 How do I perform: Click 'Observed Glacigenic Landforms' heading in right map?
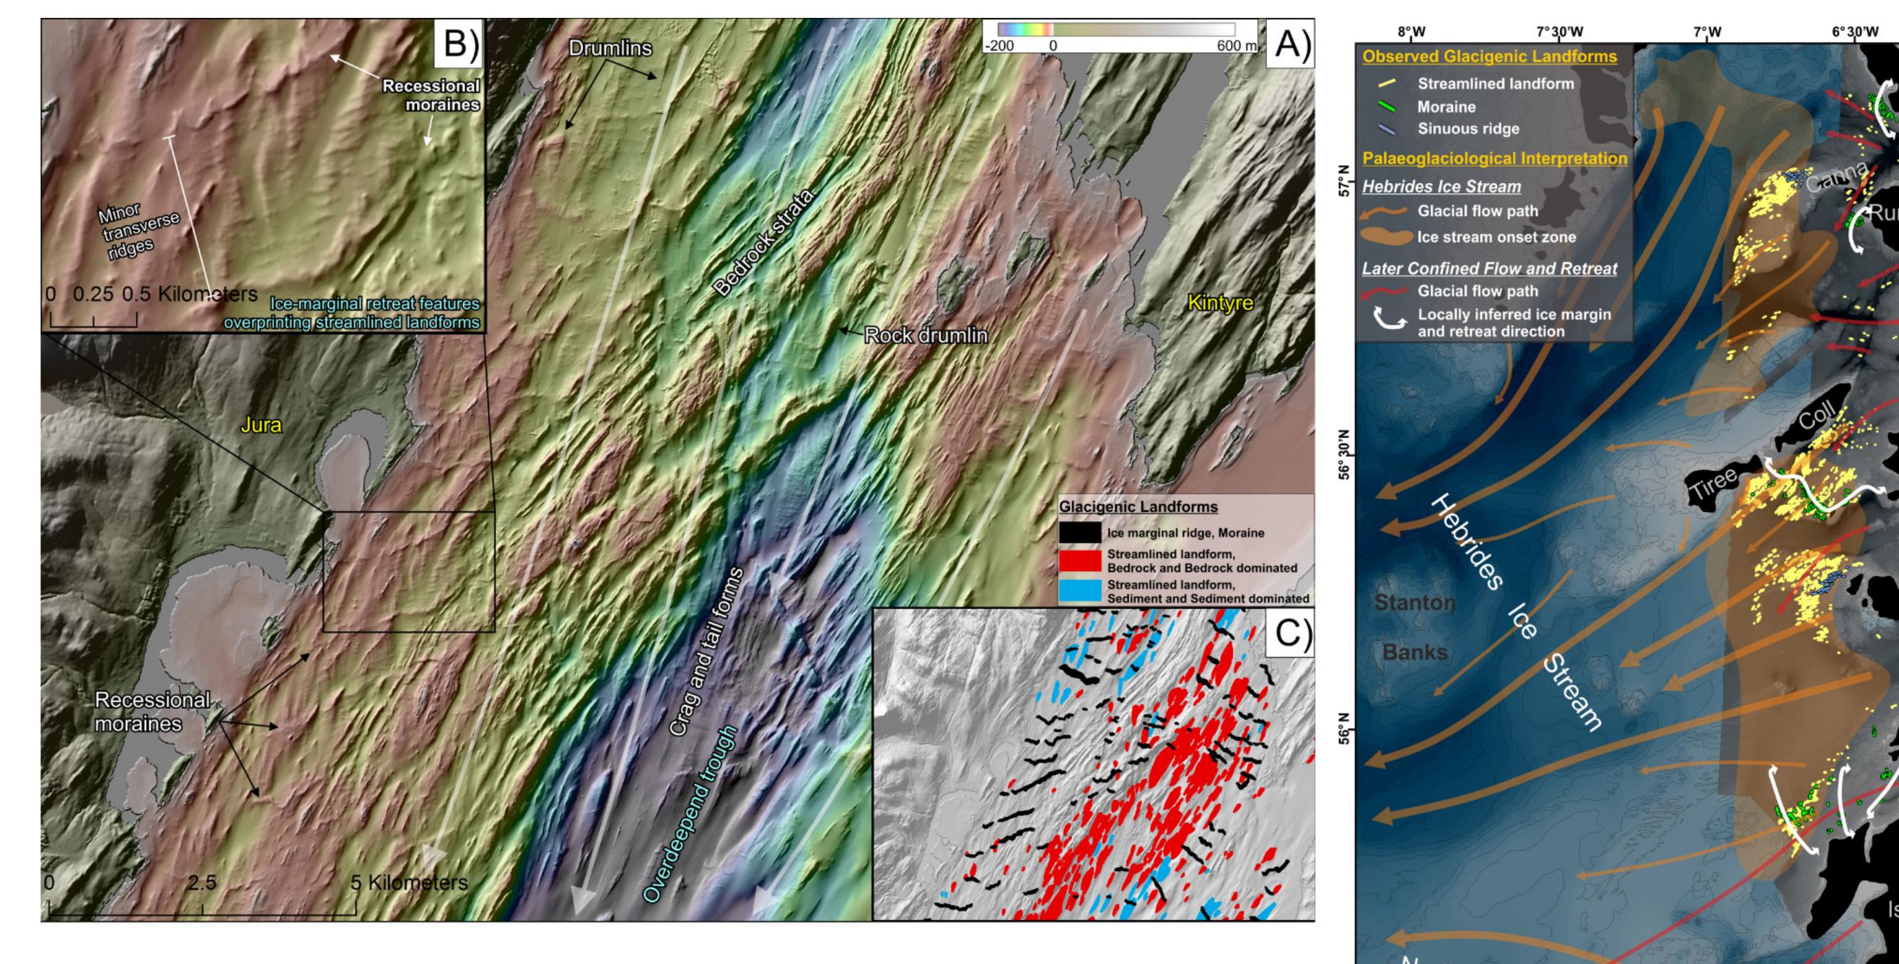[x=1489, y=56]
